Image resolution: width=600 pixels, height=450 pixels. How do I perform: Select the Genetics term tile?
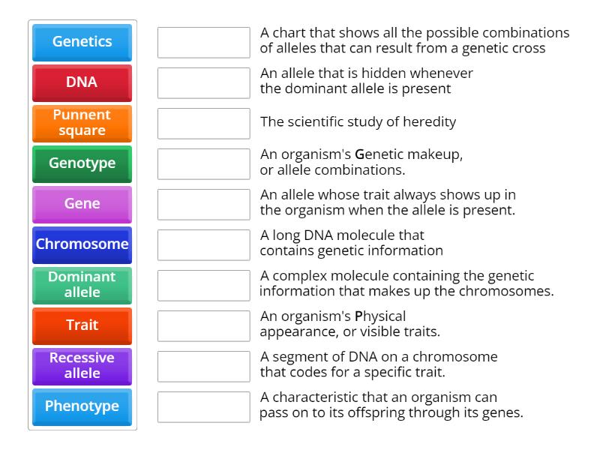click(x=82, y=43)
